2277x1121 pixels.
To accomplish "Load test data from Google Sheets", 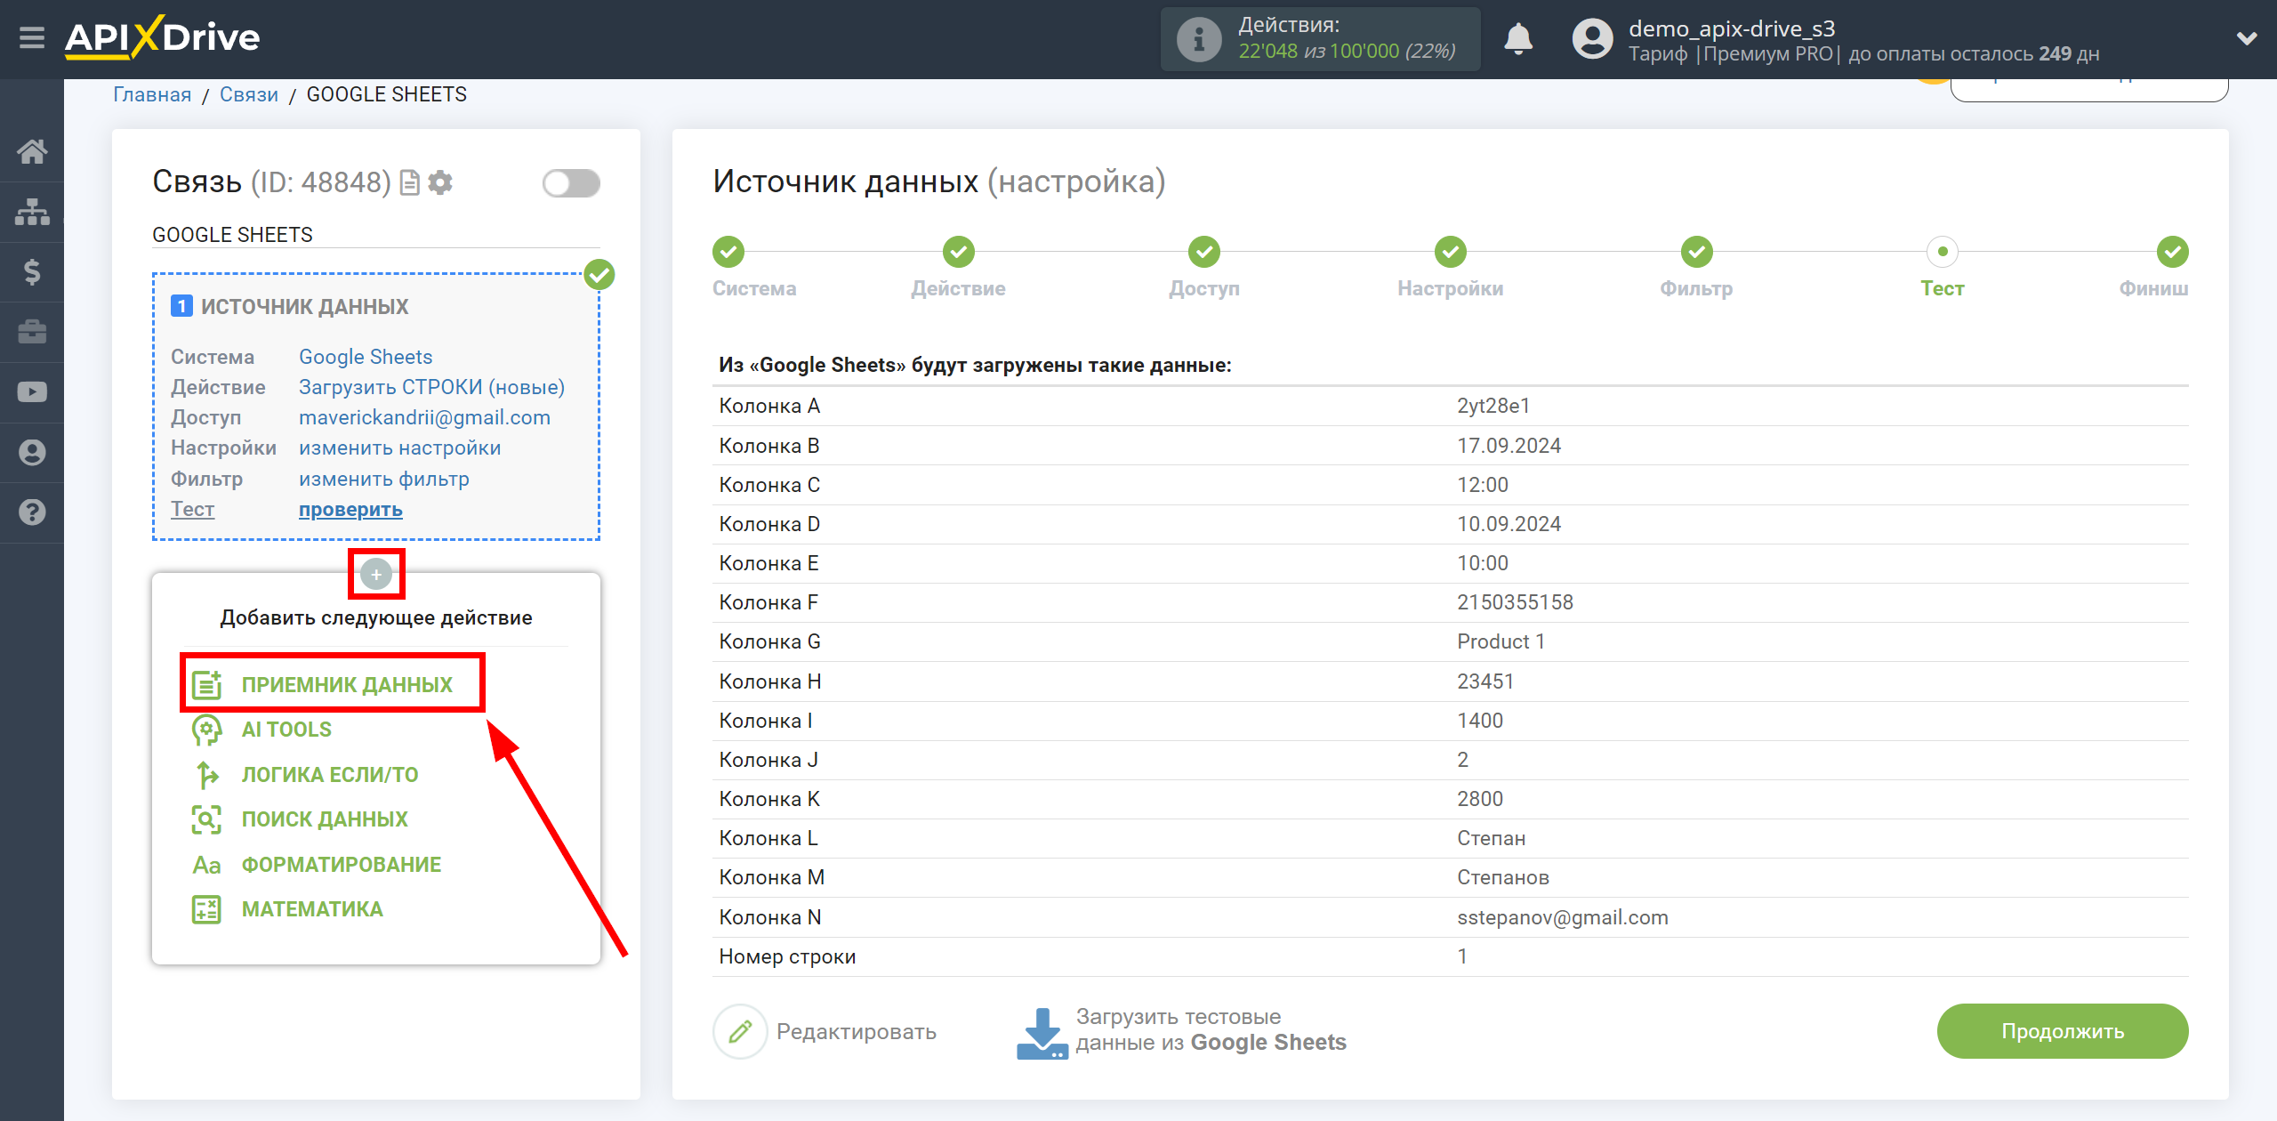I will pyautogui.click(x=1211, y=1029).
